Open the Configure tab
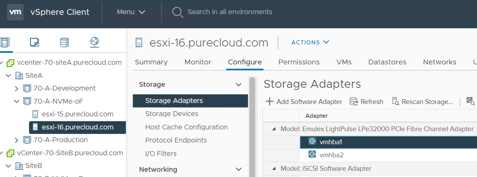 [245, 62]
